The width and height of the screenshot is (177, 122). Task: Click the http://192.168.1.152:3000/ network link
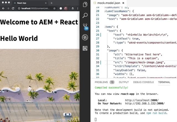[x=145, y=103]
